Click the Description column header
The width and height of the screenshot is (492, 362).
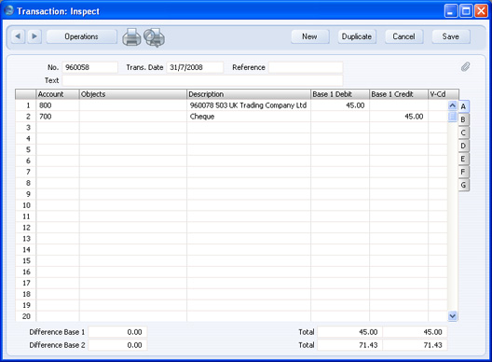coord(249,94)
